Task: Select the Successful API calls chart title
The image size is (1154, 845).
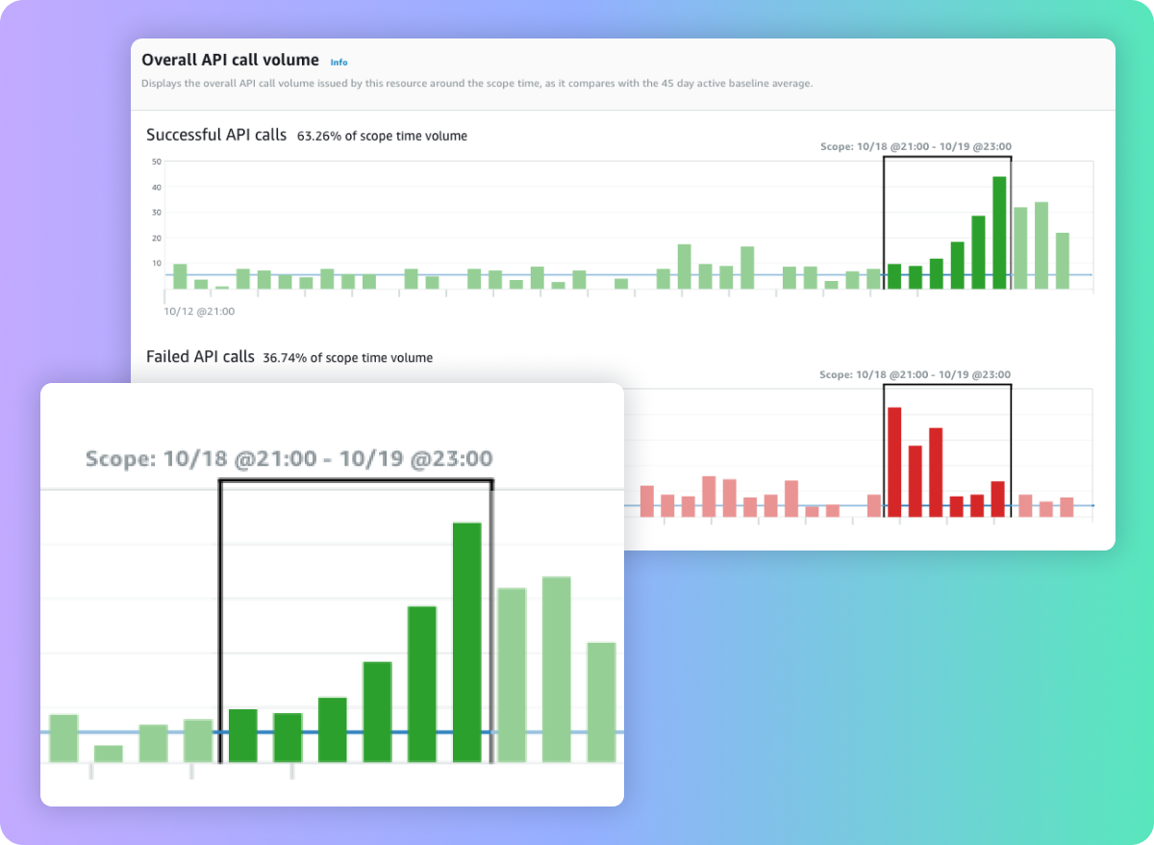Action: click(216, 135)
